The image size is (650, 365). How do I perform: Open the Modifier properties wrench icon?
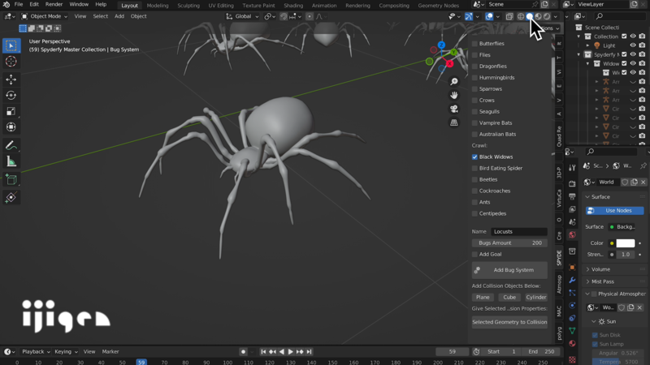click(x=572, y=280)
